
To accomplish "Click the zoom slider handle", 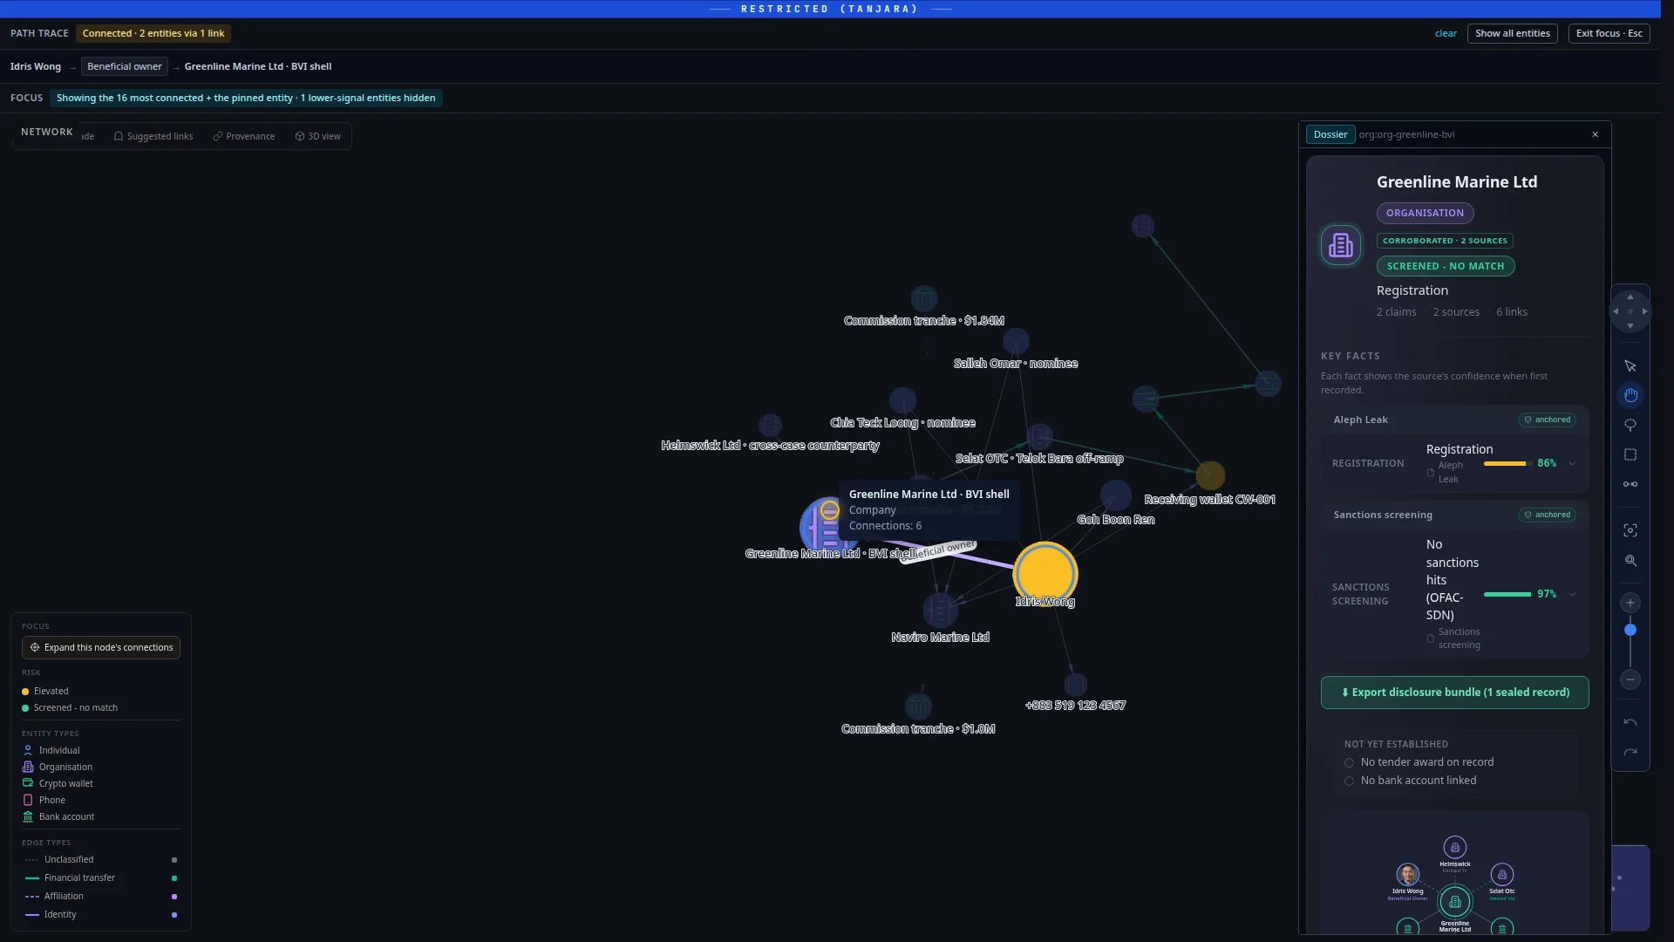I will [1630, 630].
